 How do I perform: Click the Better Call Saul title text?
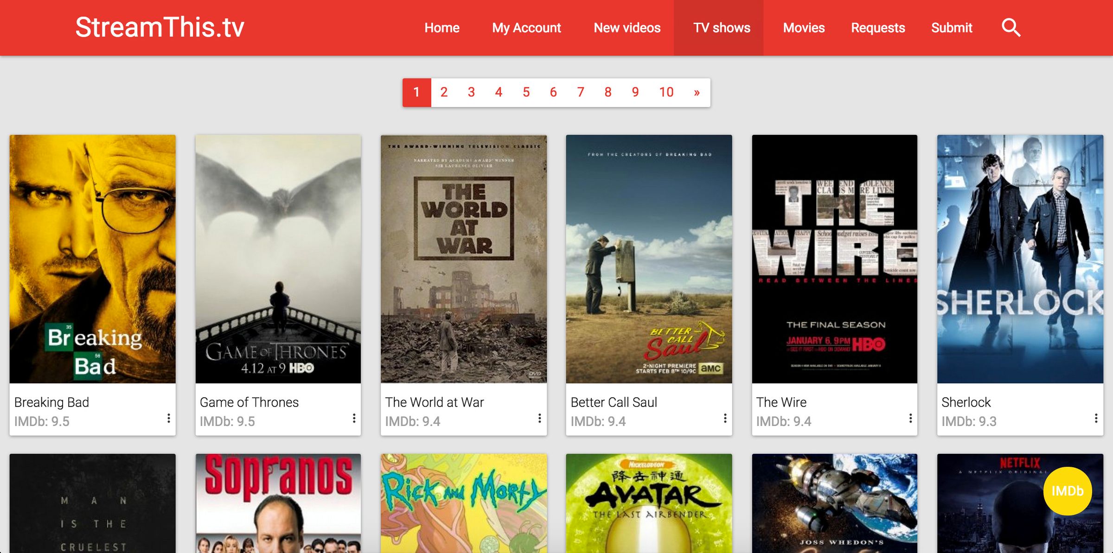[614, 402]
